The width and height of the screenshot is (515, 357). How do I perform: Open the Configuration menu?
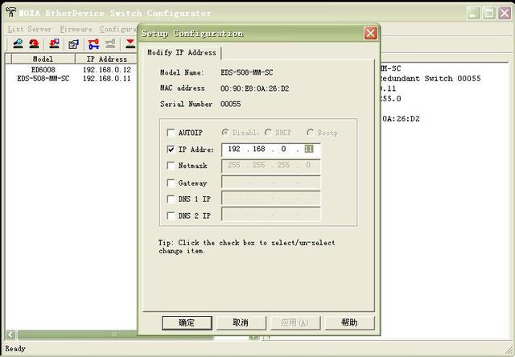pos(118,29)
